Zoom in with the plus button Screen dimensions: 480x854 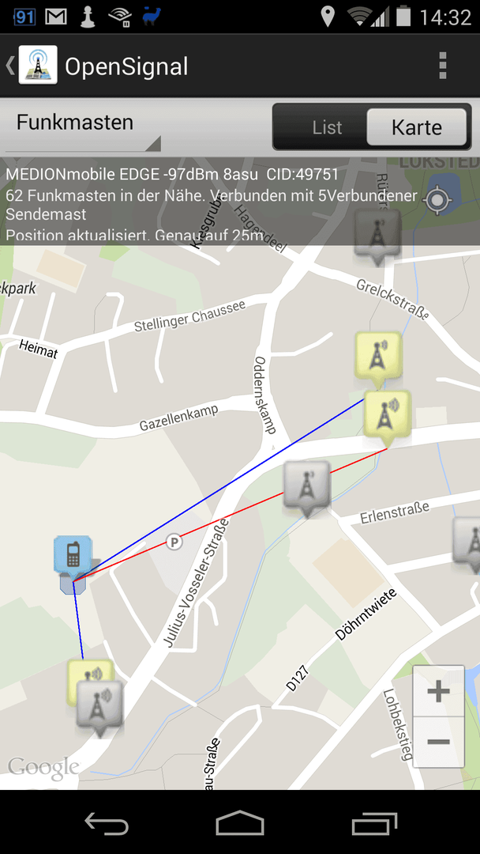(x=438, y=692)
